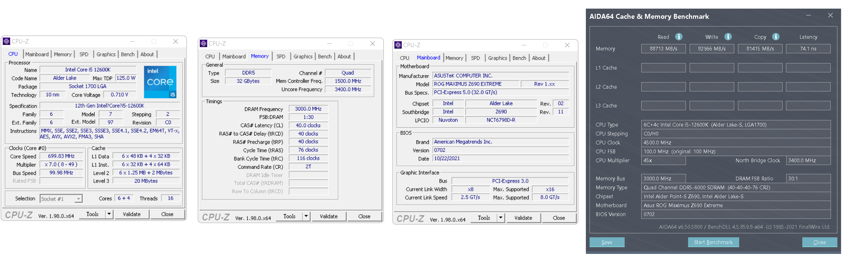
Task: Select SPD tab in the CPU-Z Memory window
Action: [x=281, y=57]
